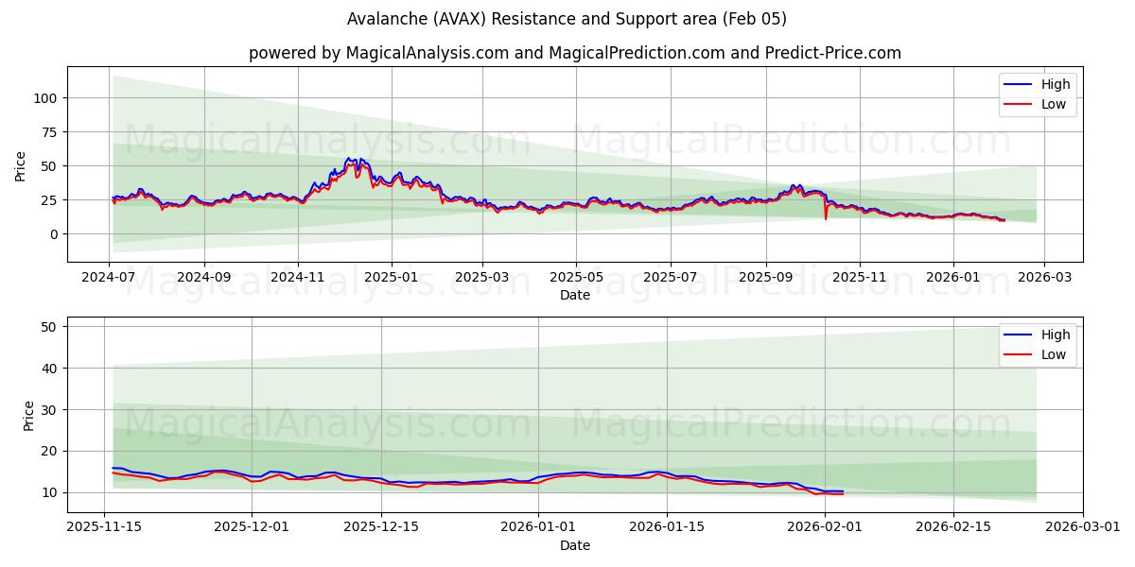Expand the top chart legend box
This screenshot has width=1135, height=567.
pos(1037,94)
